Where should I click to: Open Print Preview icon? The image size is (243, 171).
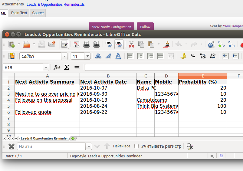coord(97,44)
